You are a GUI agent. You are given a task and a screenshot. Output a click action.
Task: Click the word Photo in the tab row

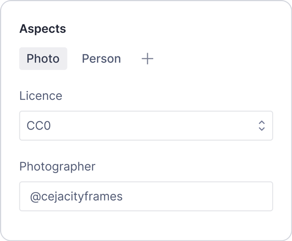tap(43, 59)
